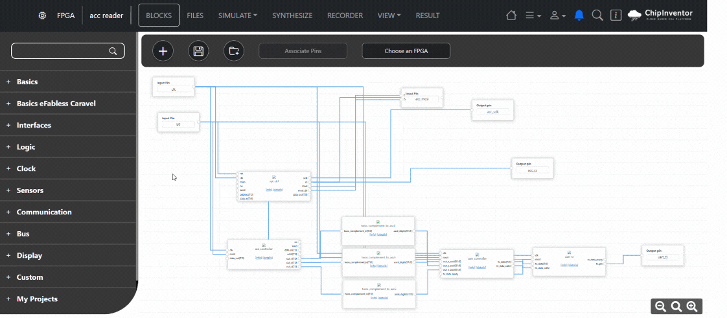Click the add-folder icon

234,51
